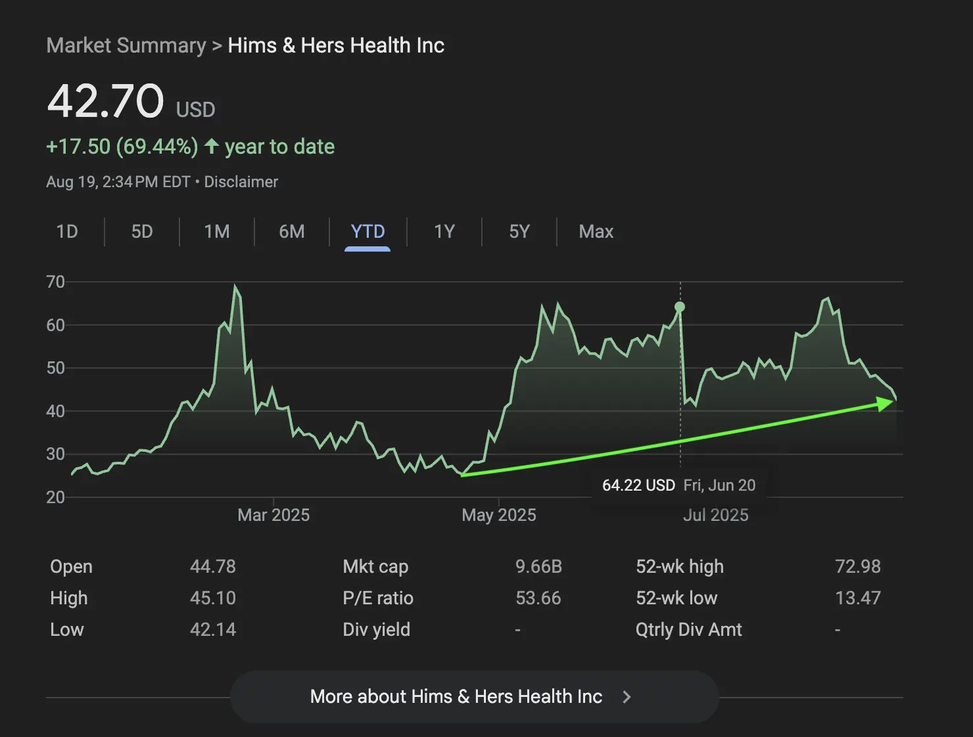Click the 70 y-axis label

55,282
